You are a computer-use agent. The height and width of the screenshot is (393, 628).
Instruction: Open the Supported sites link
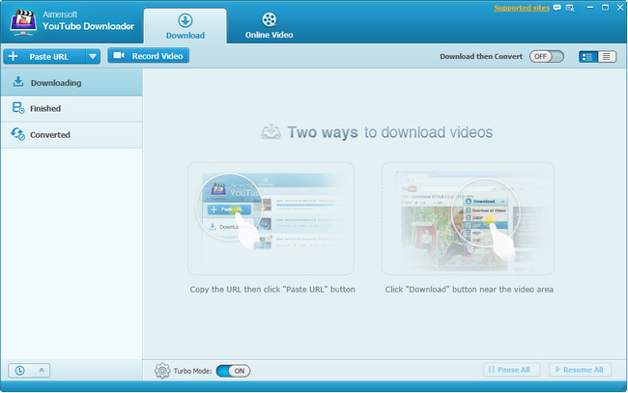[x=522, y=8]
